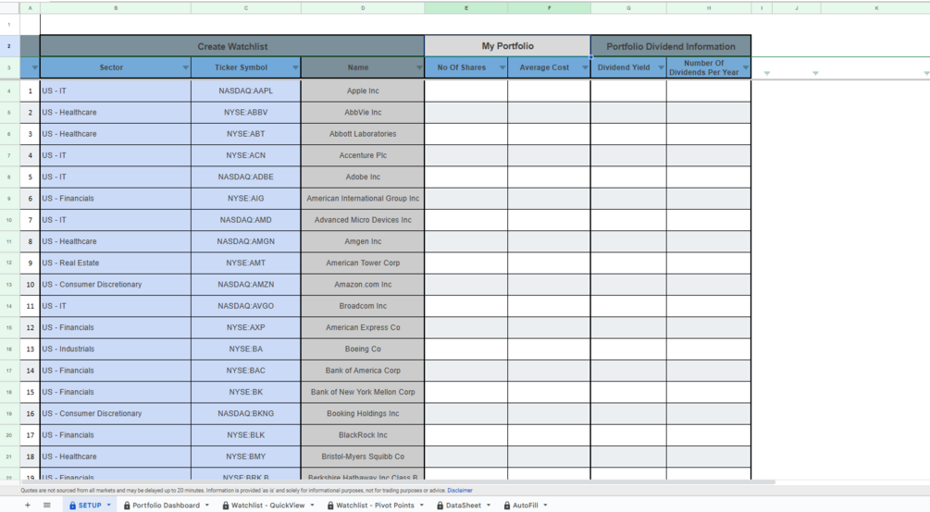The height and width of the screenshot is (512, 930).
Task: Open the Ticker Symbol column filter
Action: 295,67
